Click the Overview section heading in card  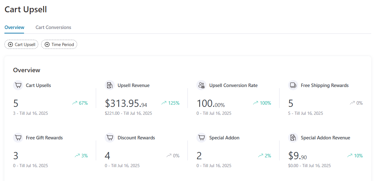(27, 70)
